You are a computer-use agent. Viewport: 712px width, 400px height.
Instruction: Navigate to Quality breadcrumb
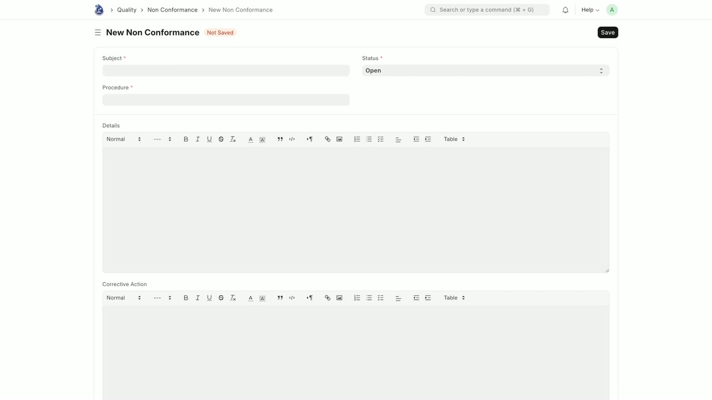click(127, 10)
